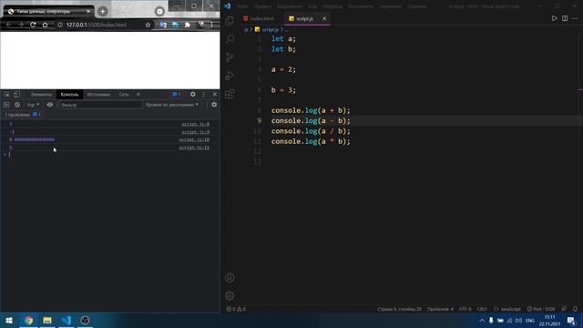The height and width of the screenshot is (328, 583).
Task: Open the Chrome three-dot menu
Action: pos(212,25)
